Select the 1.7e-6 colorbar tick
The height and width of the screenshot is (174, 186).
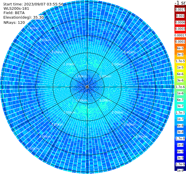[180, 87]
